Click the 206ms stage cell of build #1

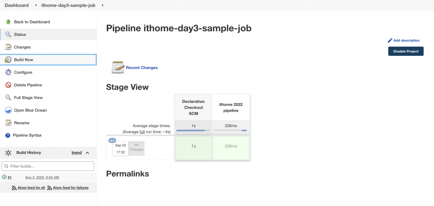[231, 146]
